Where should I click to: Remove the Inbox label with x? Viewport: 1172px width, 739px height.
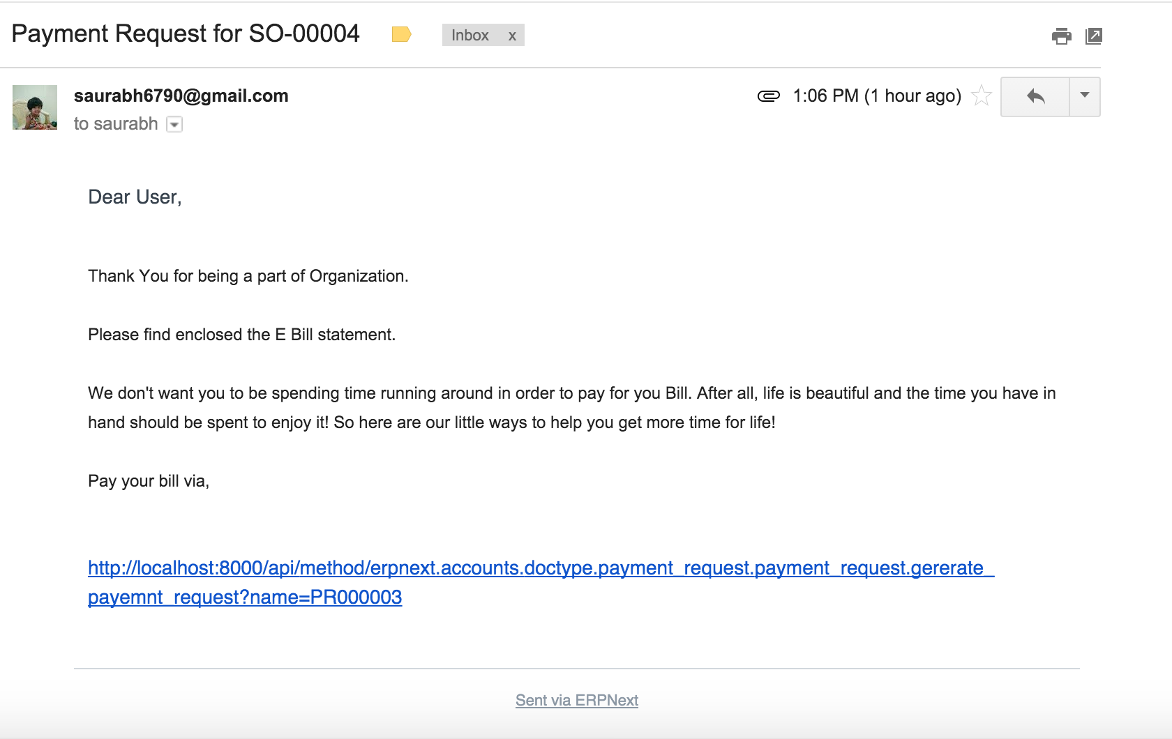[x=512, y=36]
